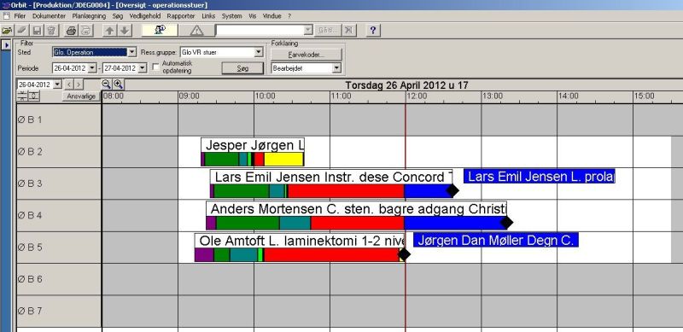The image size is (683, 332).
Task: Select Jørgen Dan Møller Degn C. planned operation
Action: pos(496,240)
